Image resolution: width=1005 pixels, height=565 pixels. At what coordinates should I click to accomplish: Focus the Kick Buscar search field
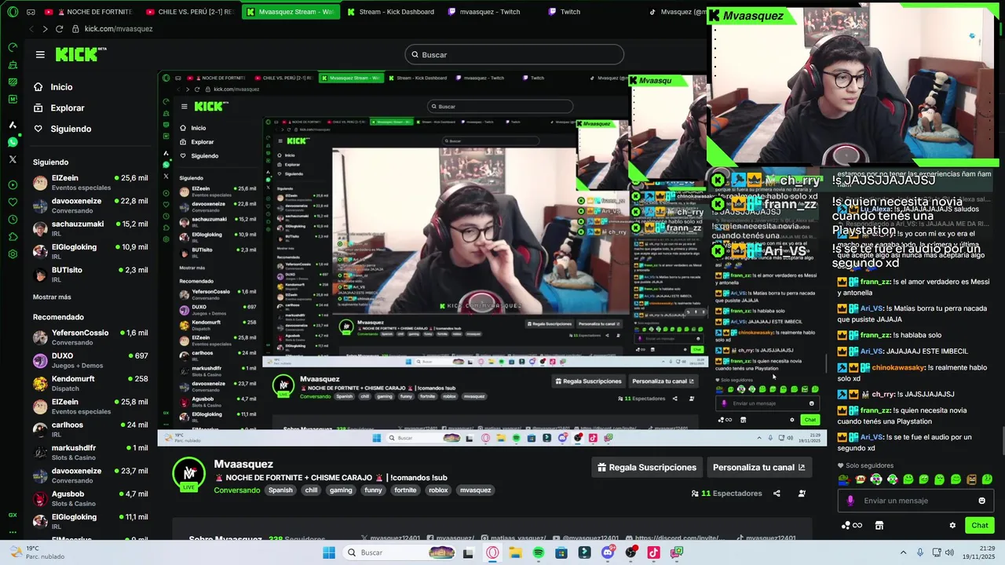coord(514,55)
